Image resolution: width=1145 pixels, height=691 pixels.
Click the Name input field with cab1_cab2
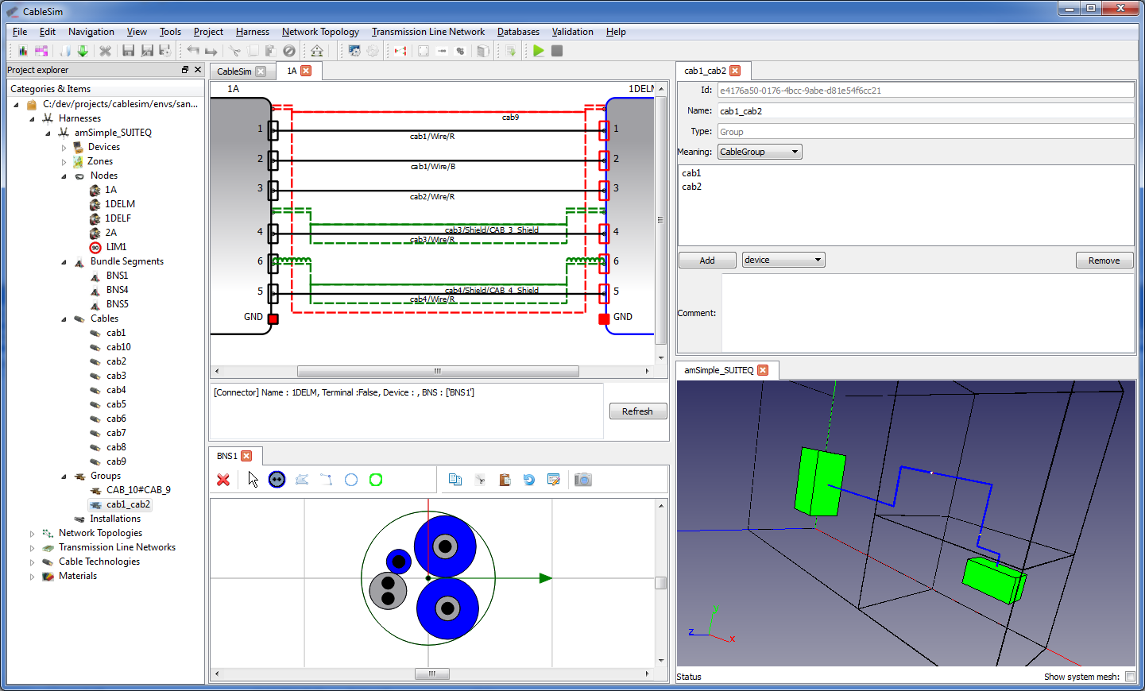(x=925, y=111)
